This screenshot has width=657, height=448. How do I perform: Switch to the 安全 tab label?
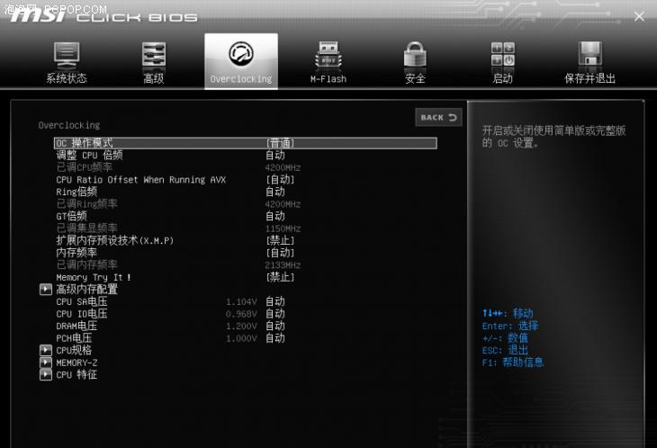point(415,78)
